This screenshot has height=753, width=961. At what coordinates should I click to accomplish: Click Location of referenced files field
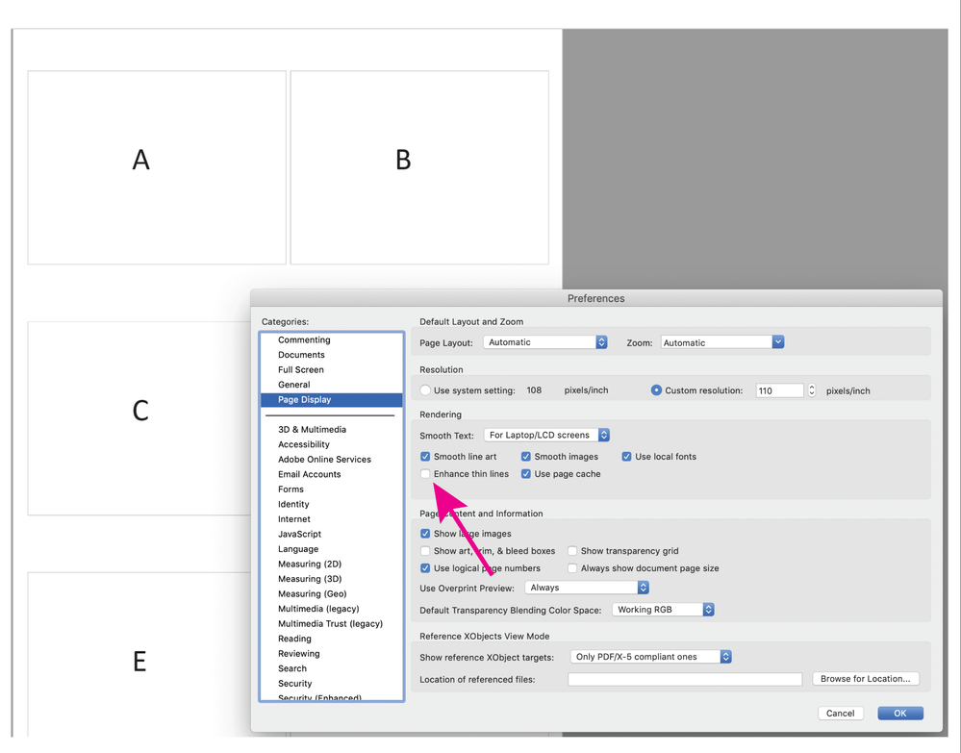685,679
